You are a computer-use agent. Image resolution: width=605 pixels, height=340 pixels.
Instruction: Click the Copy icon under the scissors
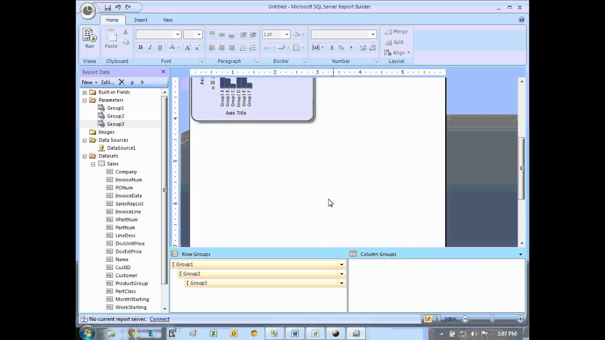(x=125, y=42)
